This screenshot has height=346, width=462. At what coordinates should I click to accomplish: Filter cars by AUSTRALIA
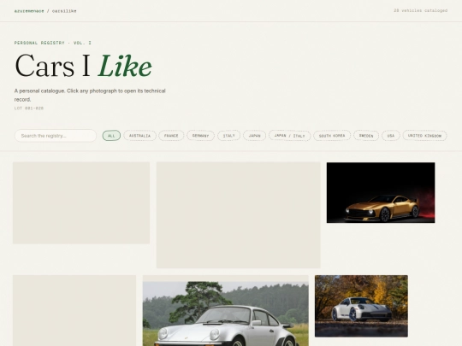(x=139, y=136)
